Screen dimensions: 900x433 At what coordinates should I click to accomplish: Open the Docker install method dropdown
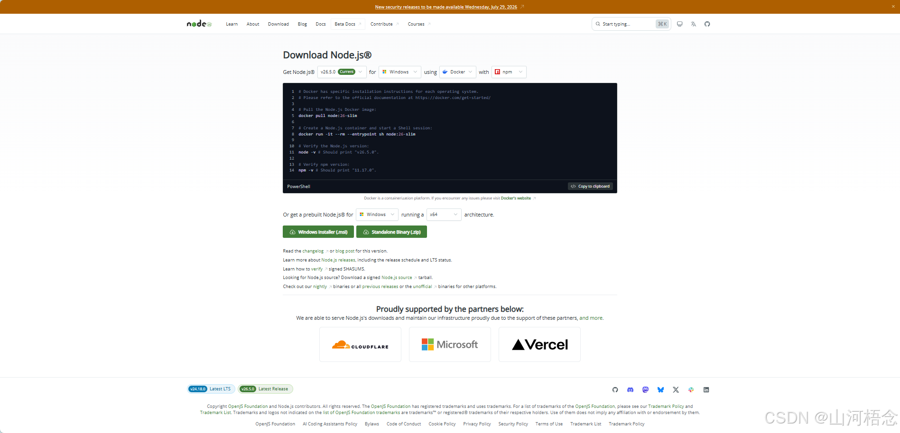click(x=457, y=72)
